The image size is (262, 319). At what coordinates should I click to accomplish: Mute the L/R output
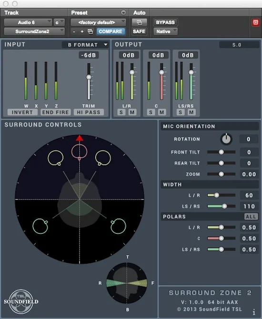click(x=132, y=112)
